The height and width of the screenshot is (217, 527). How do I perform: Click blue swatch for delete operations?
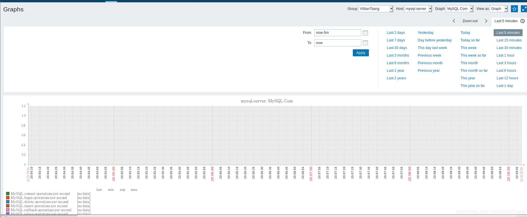point(8,202)
